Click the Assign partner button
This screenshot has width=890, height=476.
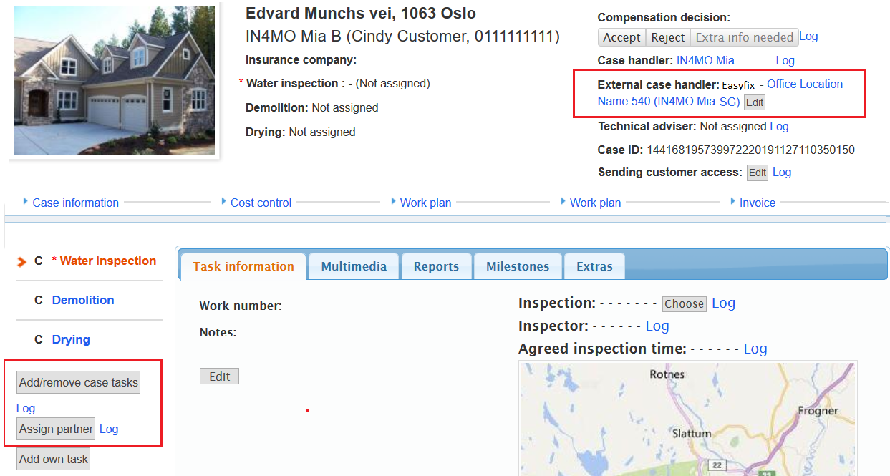click(56, 429)
